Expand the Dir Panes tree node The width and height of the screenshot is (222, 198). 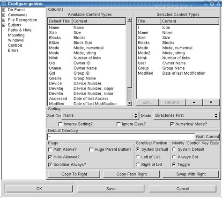tap(4, 10)
